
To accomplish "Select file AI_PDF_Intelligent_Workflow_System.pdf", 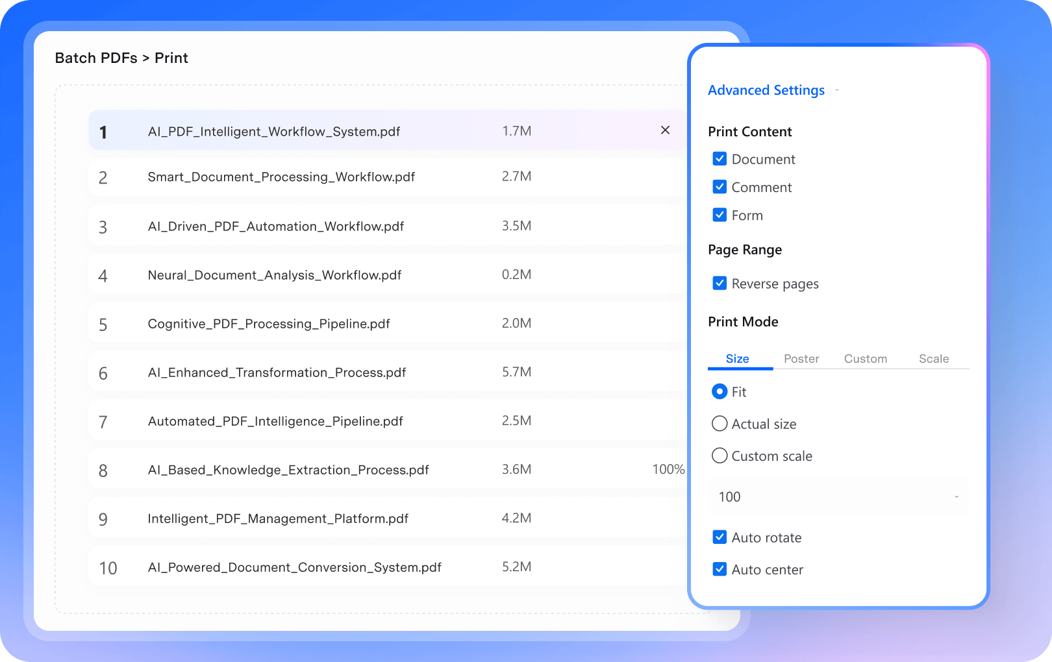I will (387, 130).
